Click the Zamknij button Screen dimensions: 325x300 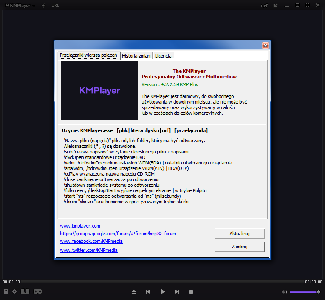pos(240,247)
